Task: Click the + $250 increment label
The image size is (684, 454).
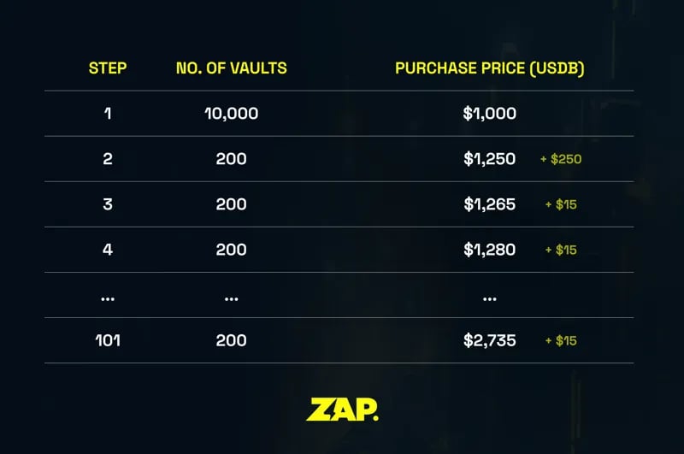Action: click(x=561, y=159)
